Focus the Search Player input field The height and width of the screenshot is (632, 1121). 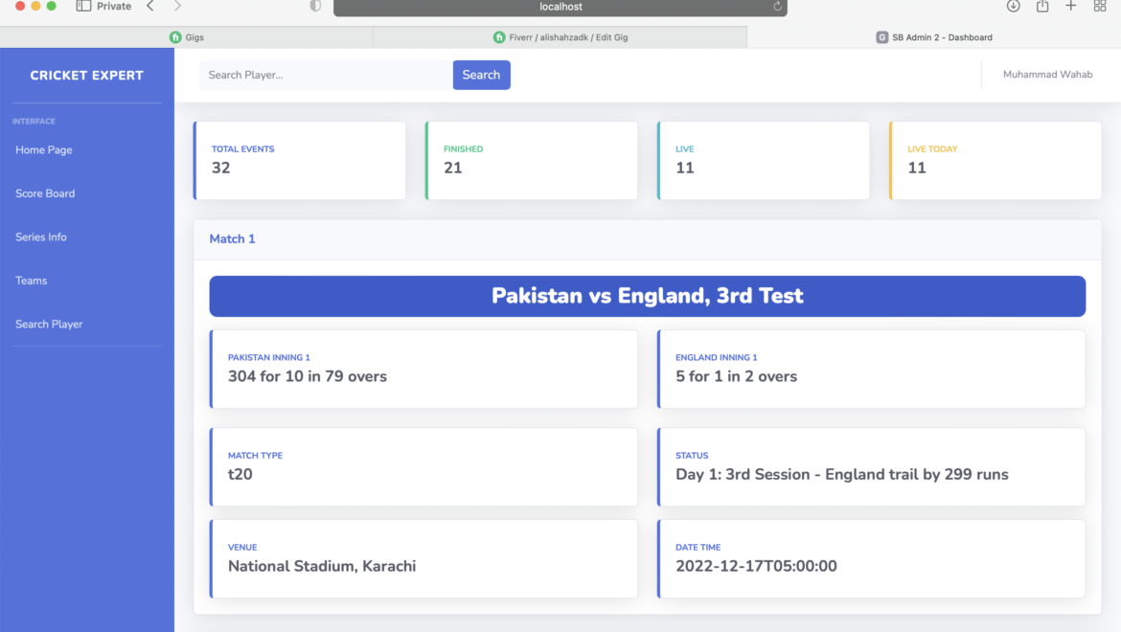pos(326,75)
